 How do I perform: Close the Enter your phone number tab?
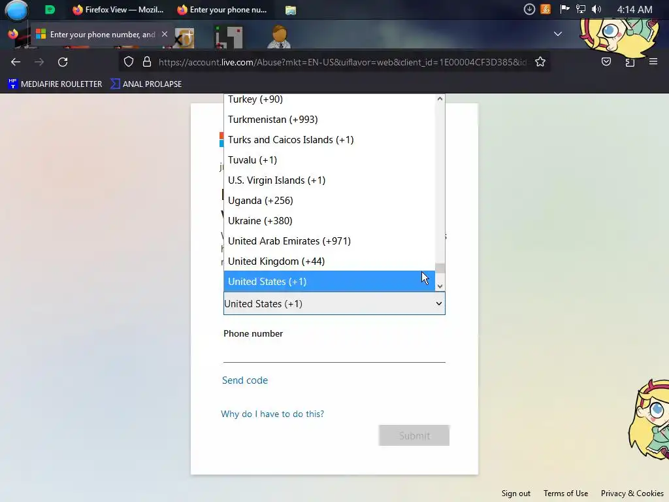[x=164, y=34]
